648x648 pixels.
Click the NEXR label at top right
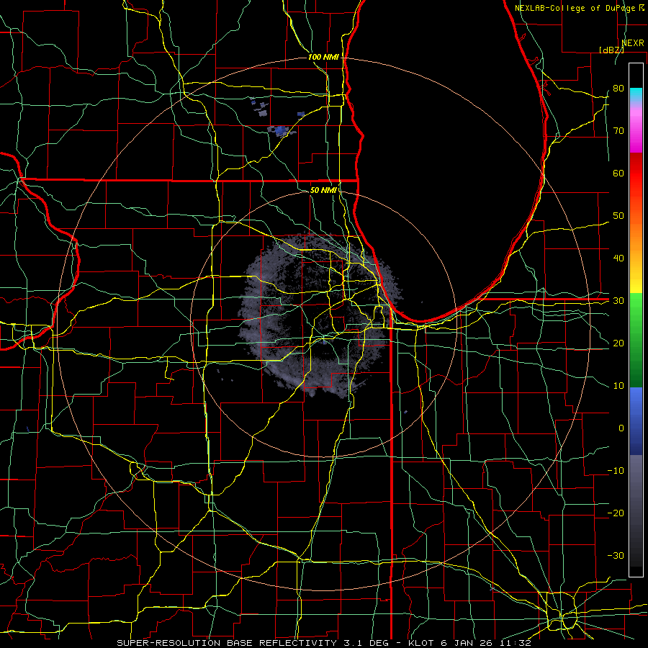tap(633, 42)
